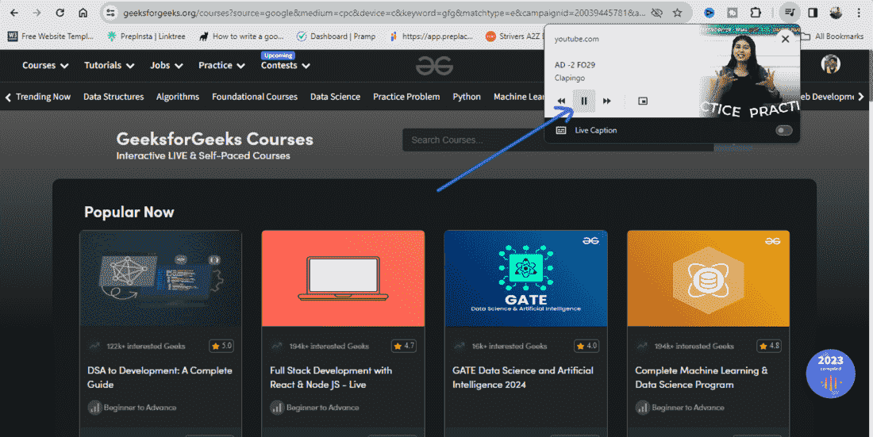Select the Data Science category
Image resolution: width=873 pixels, height=437 pixels.
(x=335, y=96)
